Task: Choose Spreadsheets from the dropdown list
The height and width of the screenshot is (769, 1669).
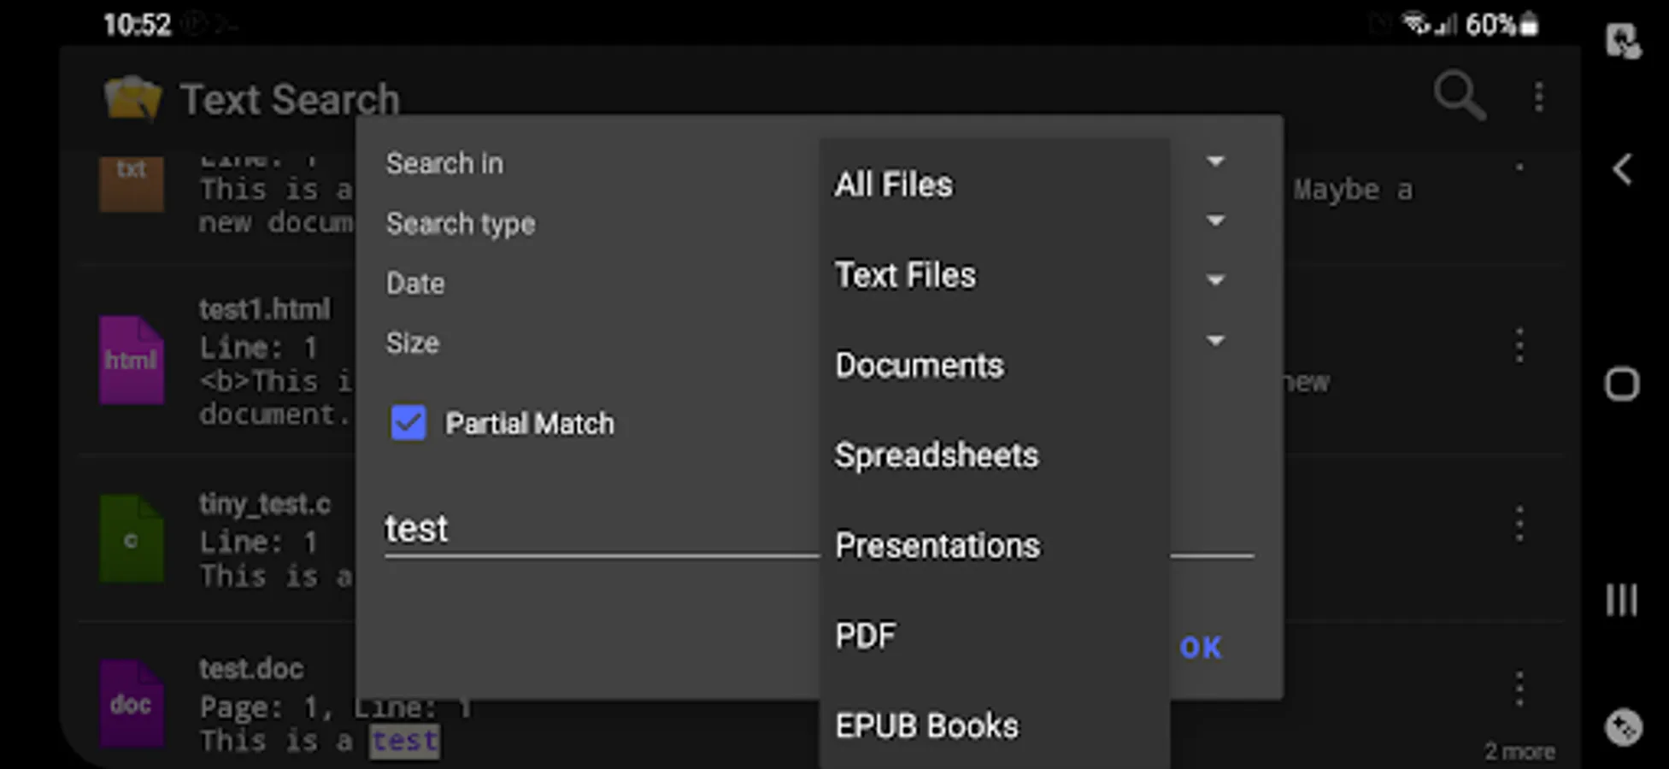Action: coord(937,455)
